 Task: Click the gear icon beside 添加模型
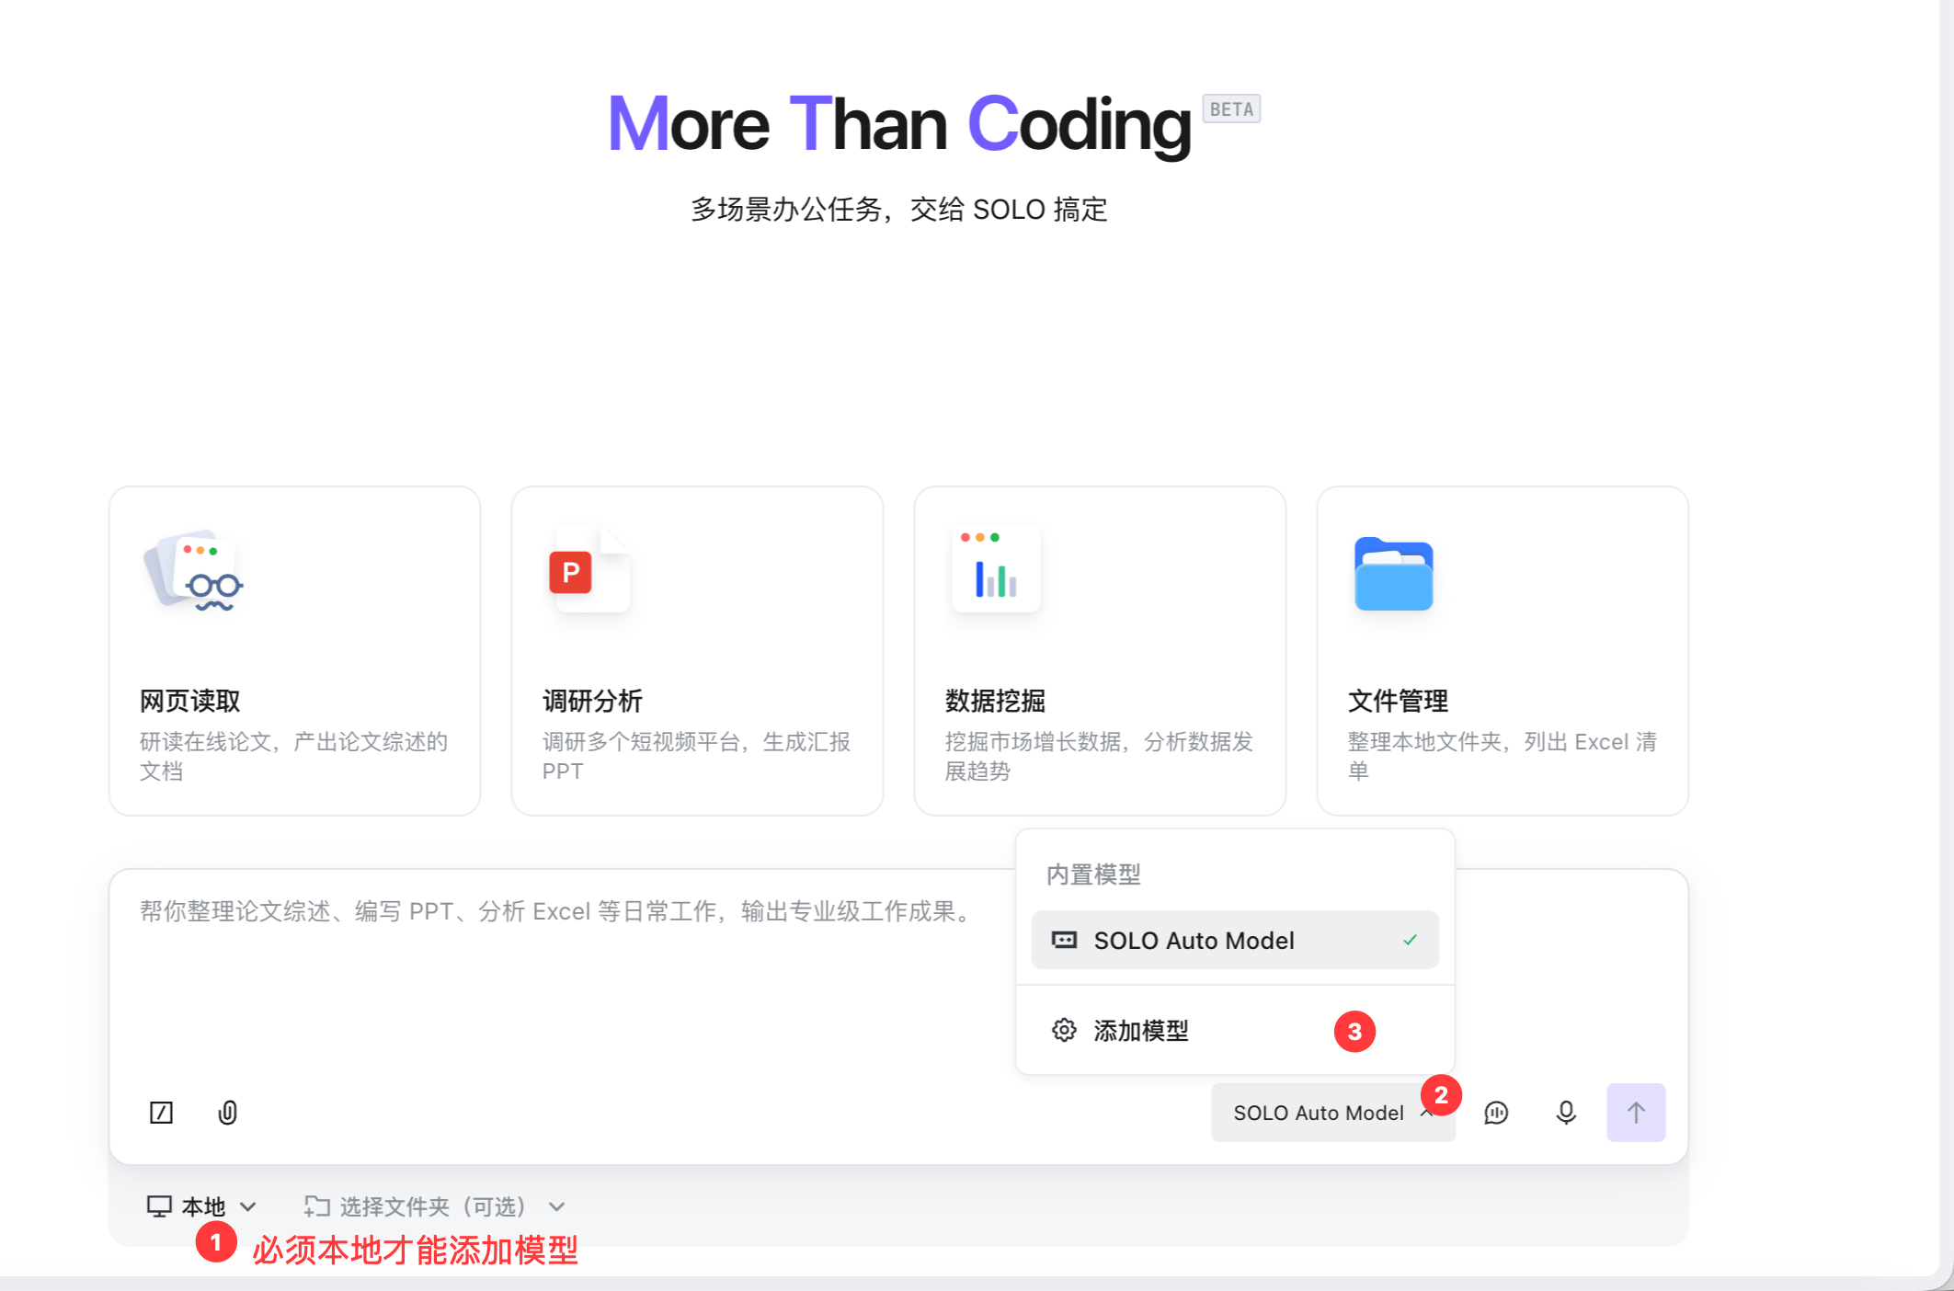pos(1064,1030)
